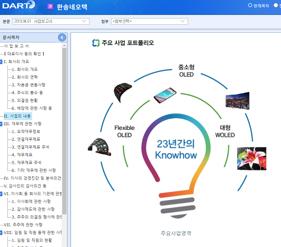The height and width of the screenshot is (247, 281).
Task: Collapse the 문서목차 panel with the arrow icon
Action: (x=62, y=37)
